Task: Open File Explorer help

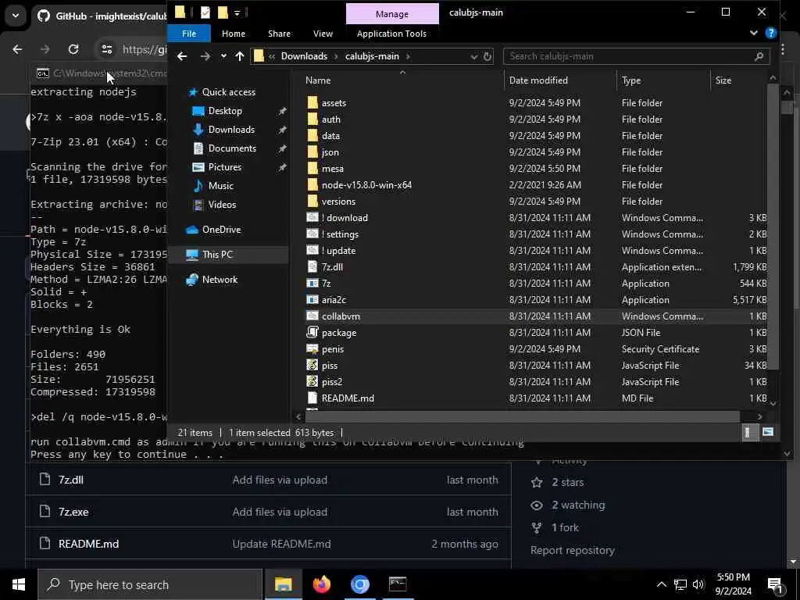Action: (x=771, y=33)
